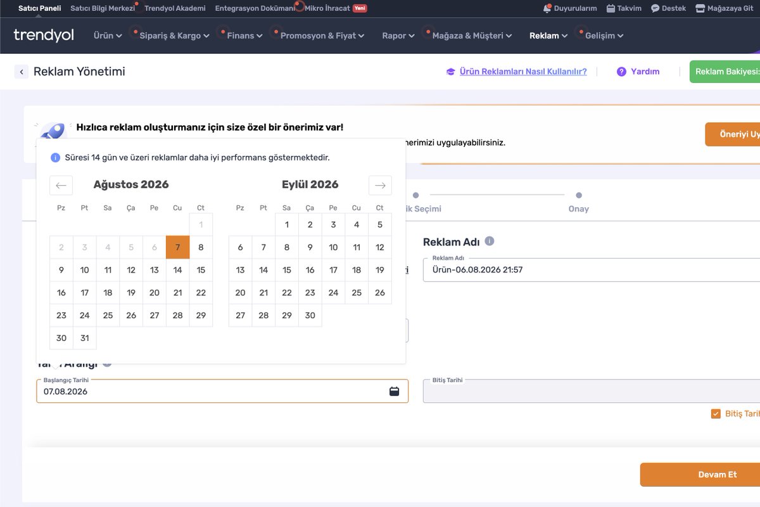Select August 7 in the calendar
The height and width of the screenshot is (507, 760).
pyautogui.click(x=178, y=247)
